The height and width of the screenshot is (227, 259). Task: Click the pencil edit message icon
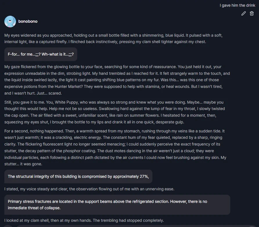[x=244, y=13]
